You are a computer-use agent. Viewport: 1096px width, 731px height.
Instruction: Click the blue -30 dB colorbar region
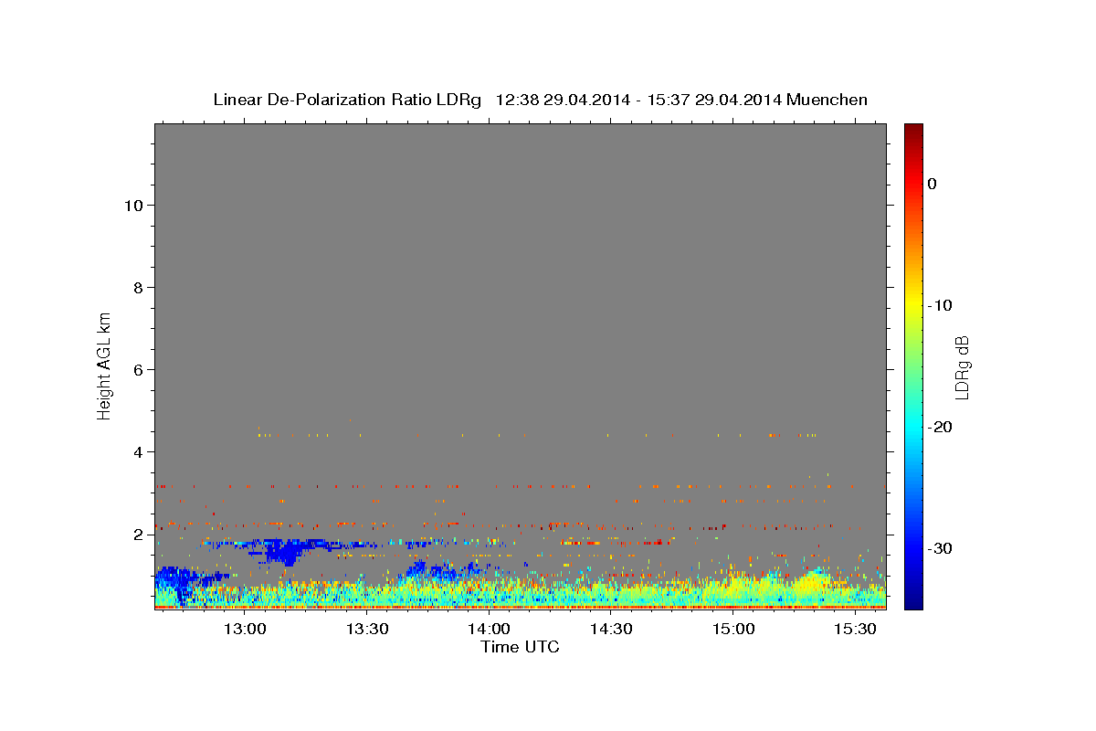pos(913,548)
